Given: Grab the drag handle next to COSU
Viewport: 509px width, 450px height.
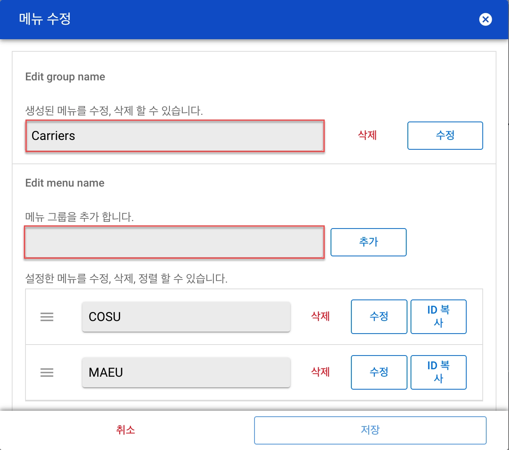Looking at the screenshot, I should (x=47, y=317).
